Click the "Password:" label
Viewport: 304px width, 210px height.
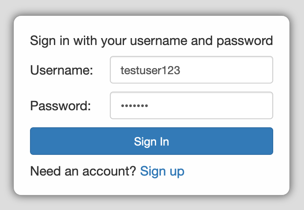(60, 106)
